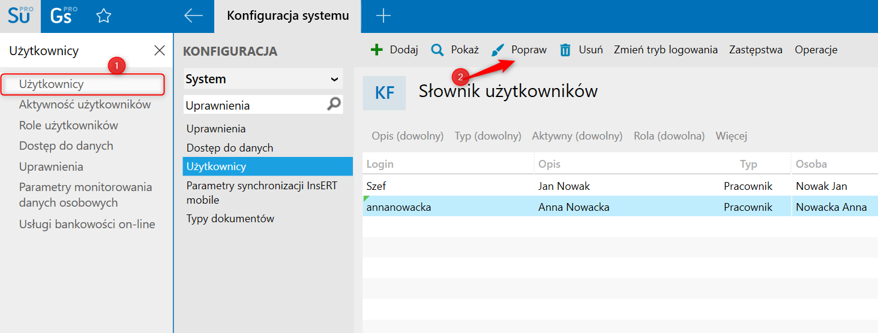Image resolution: width=878 pixels, height=333 pixels.
Task: Open Aktywny (dowolny) filter
Action: 577,136
